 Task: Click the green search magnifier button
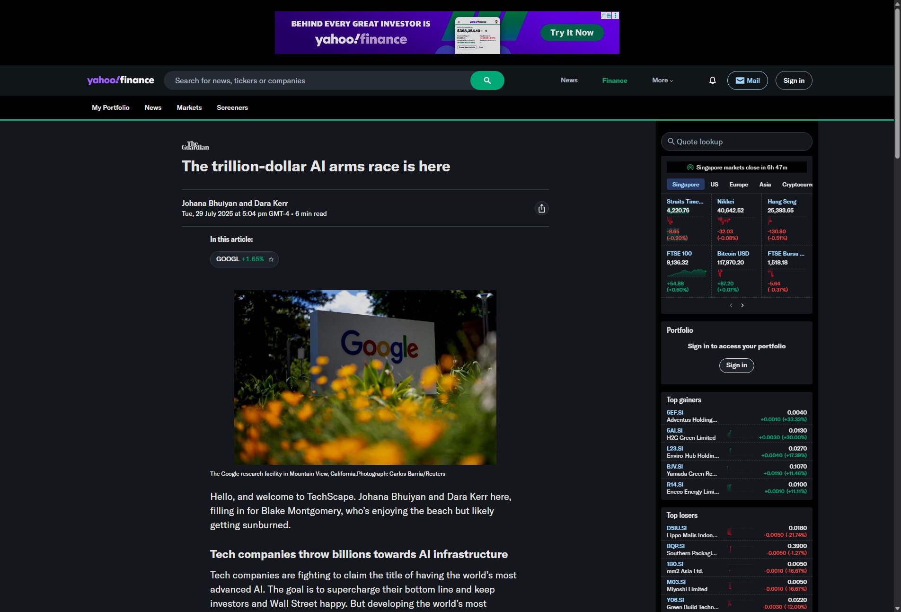487,80
